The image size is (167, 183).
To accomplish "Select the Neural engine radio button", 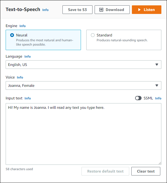I will [12, 35].
